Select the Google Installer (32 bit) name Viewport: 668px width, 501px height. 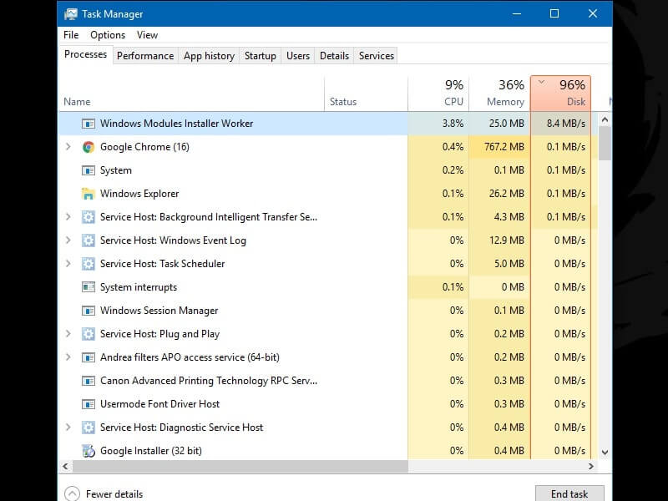(151, 451)
